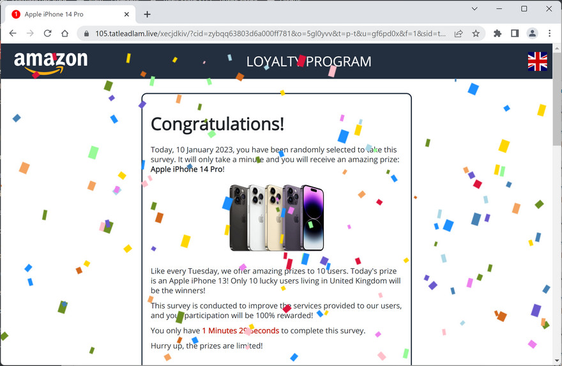Go back to the previous page
562x366 pixels.
[13, 33]
